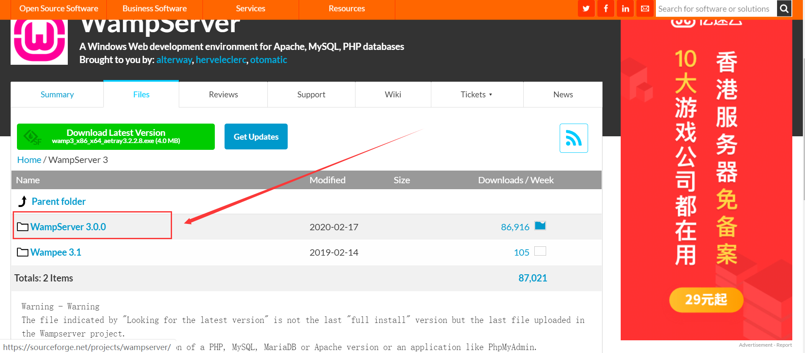Image resolution: width=805 pixels, height=353 pixels.
Task: Click the 2020-02-17 modified date
Action: pyautogui.click(x=334, y=227)
